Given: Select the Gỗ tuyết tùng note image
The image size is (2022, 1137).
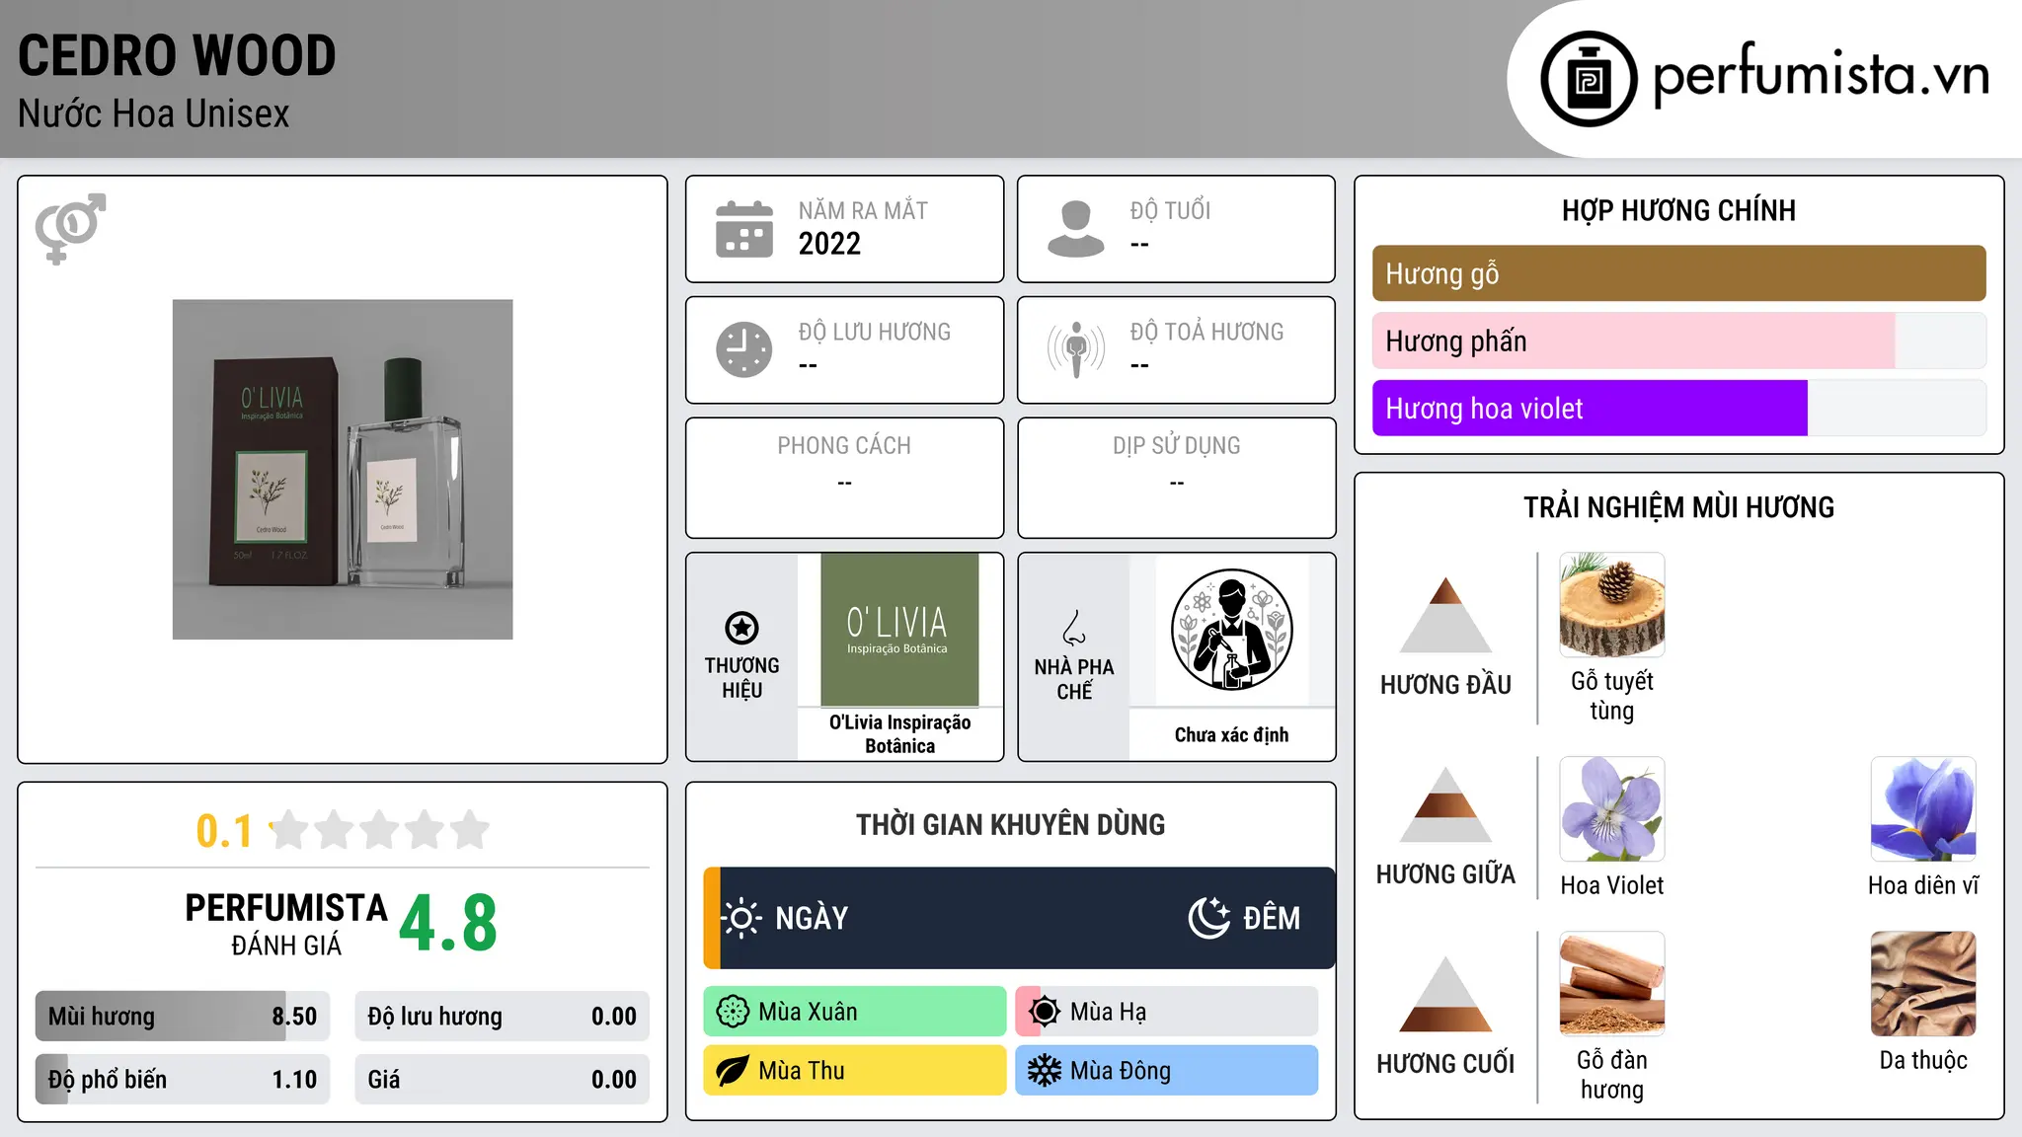Looking at the screenshot, I should 1612,605.
